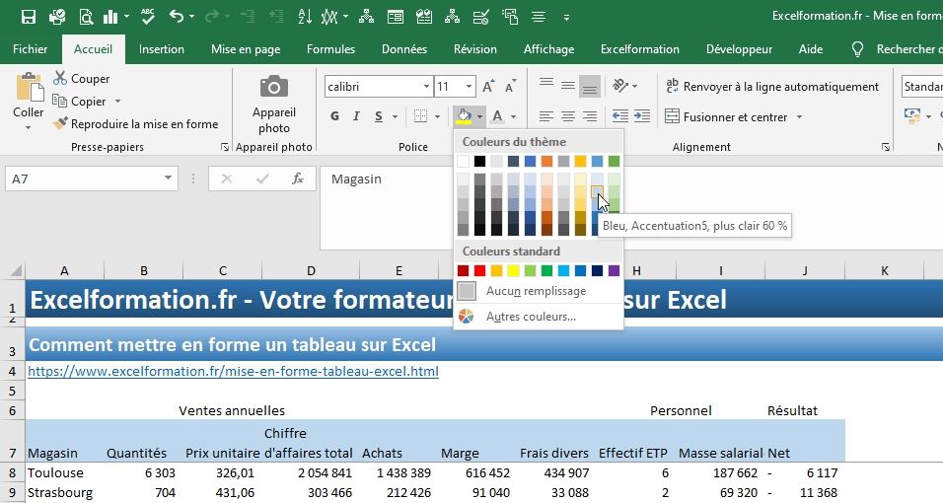Viewport: 943px width, 503px height.
Task: Click the formula bar cancel X icon
Action: [227, 179]
